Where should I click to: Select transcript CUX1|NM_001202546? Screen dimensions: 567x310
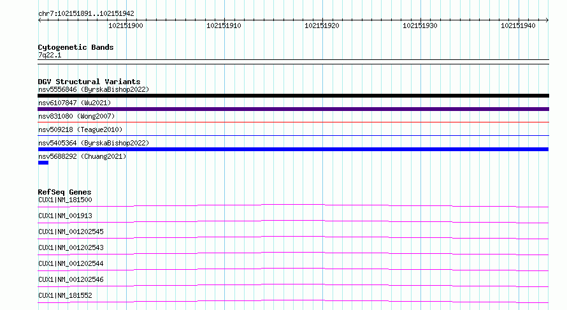pyautogui.click(x=71, y=279)
